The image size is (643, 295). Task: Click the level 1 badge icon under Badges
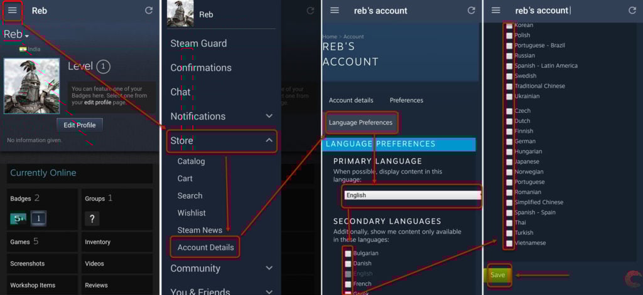(x=38, y=219)
